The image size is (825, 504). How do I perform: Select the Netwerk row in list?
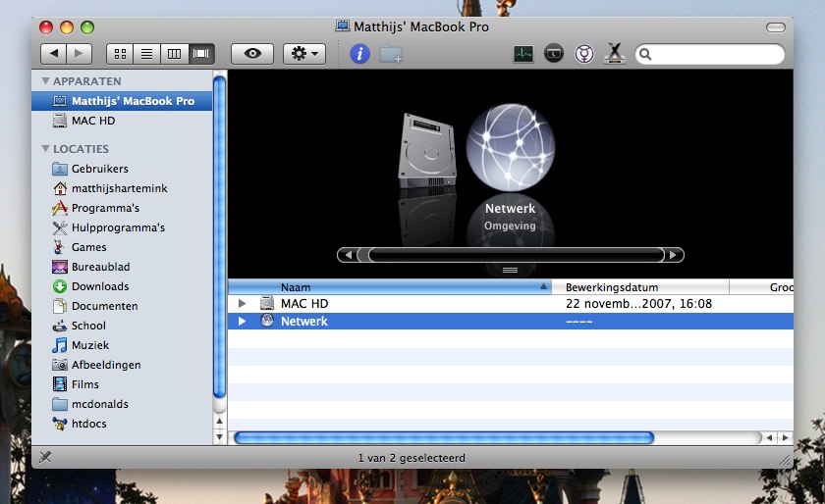(x=511, y=321)
